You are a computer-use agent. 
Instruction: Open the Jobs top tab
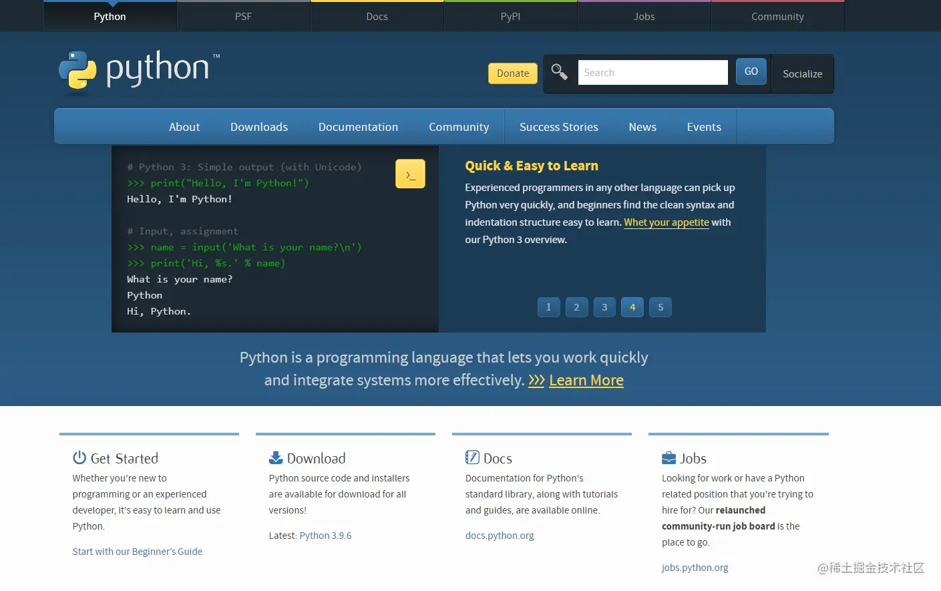click(x=644, y=16)
